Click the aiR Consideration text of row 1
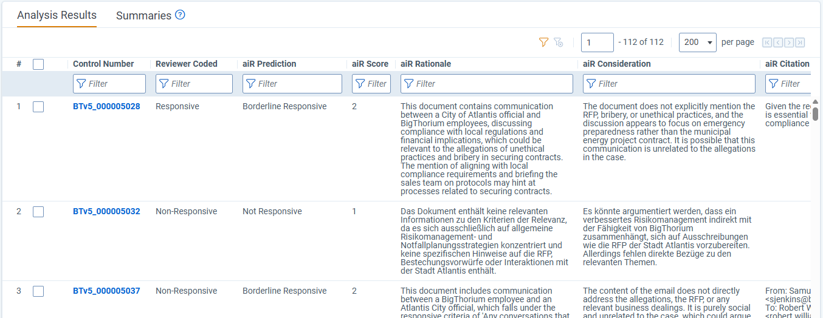Viewport: 823px width, 318px height. [669, 132]
